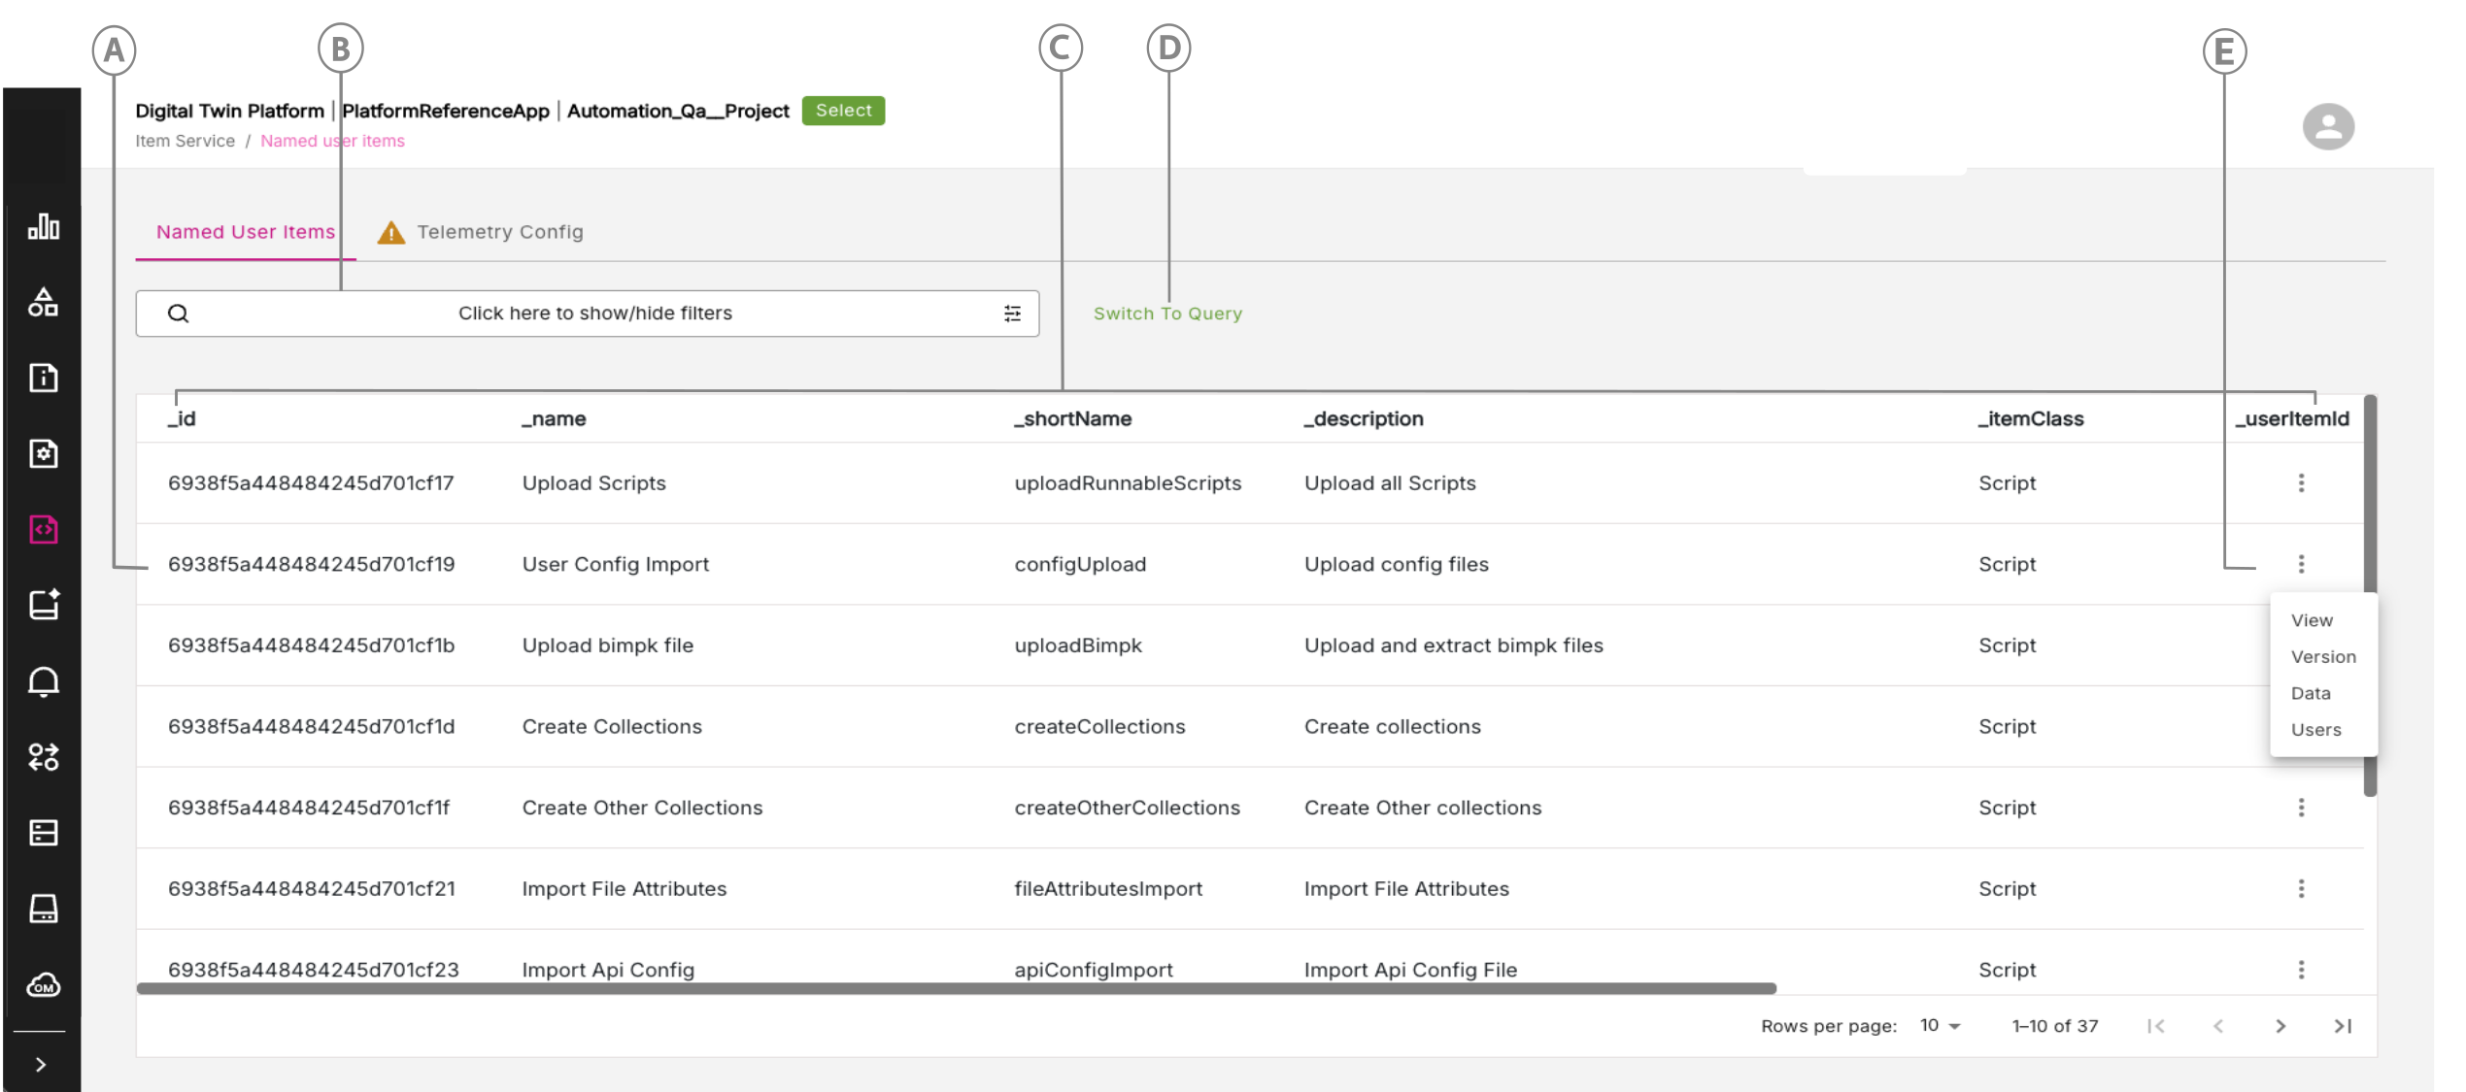The image size is (2466, 1092).
Task: Open the info document sidebar icon
Action: (x=44, y=378)
